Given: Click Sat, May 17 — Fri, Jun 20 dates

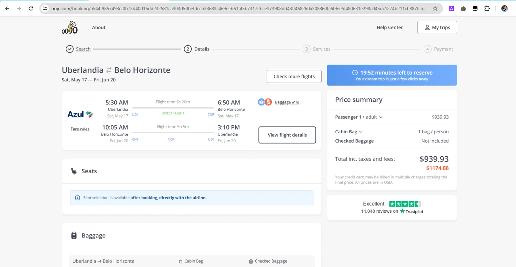Looking at the screenshot, I should click(88, 80).
